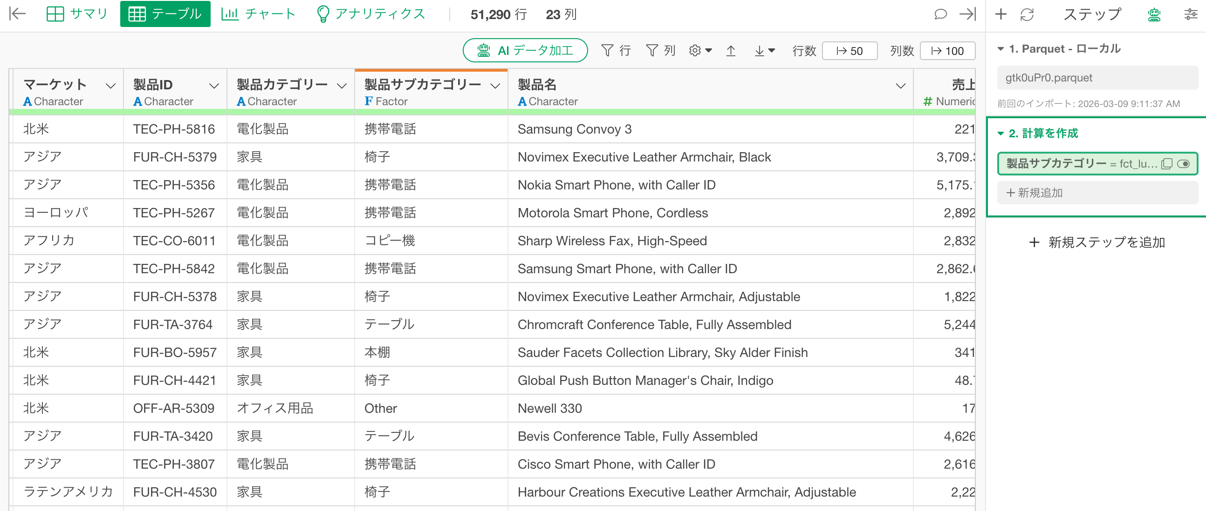Click the refresh data icon
The height and width of the screenshot is (511, 1206).
click(1027, 14)
